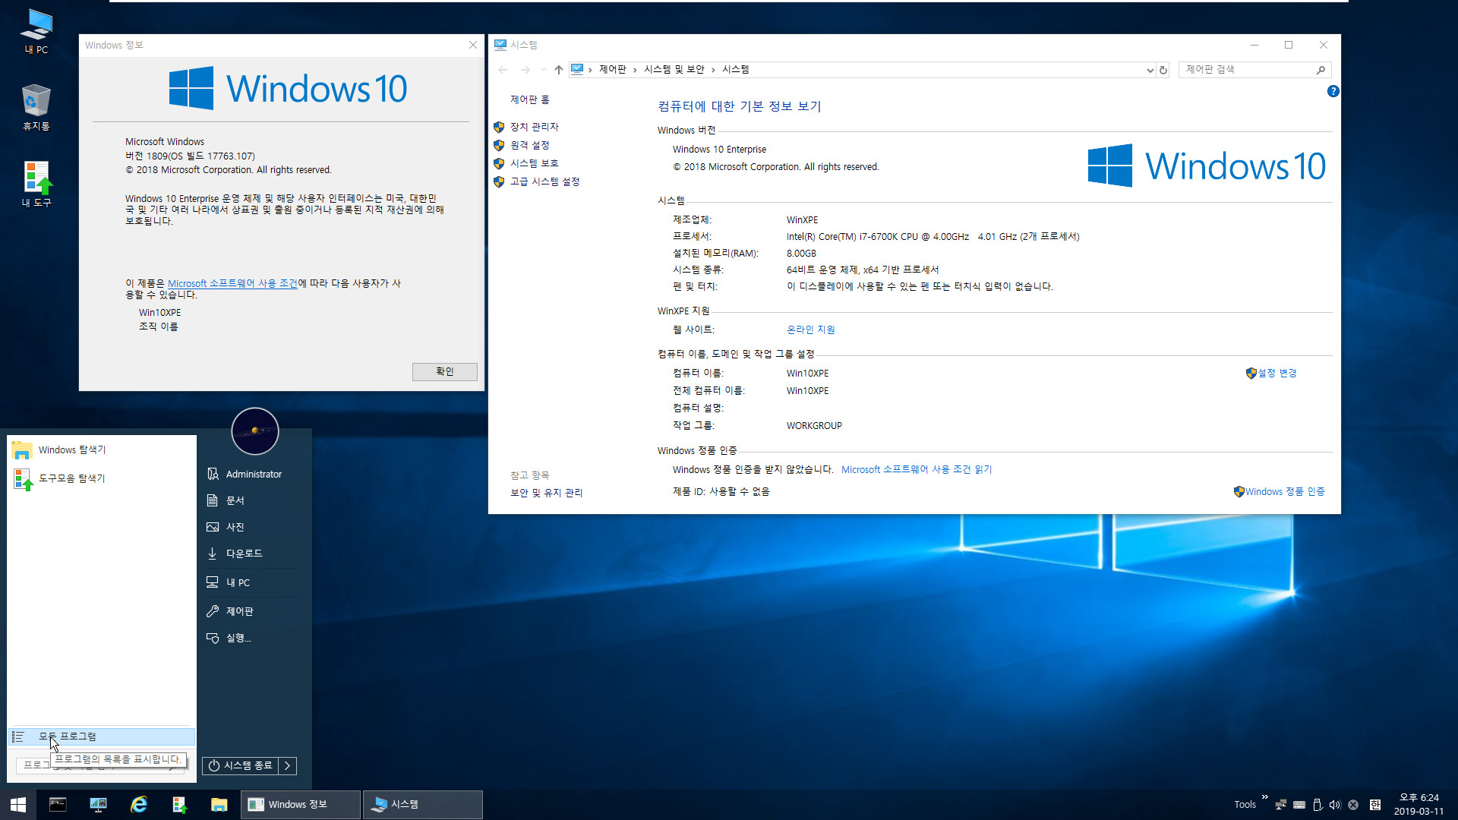Expand the address bar history dropdown
This screenshot has height=820, width=1458.
coord(1150,70)
